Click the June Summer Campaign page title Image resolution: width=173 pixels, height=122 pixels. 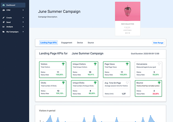pos(59,12)
